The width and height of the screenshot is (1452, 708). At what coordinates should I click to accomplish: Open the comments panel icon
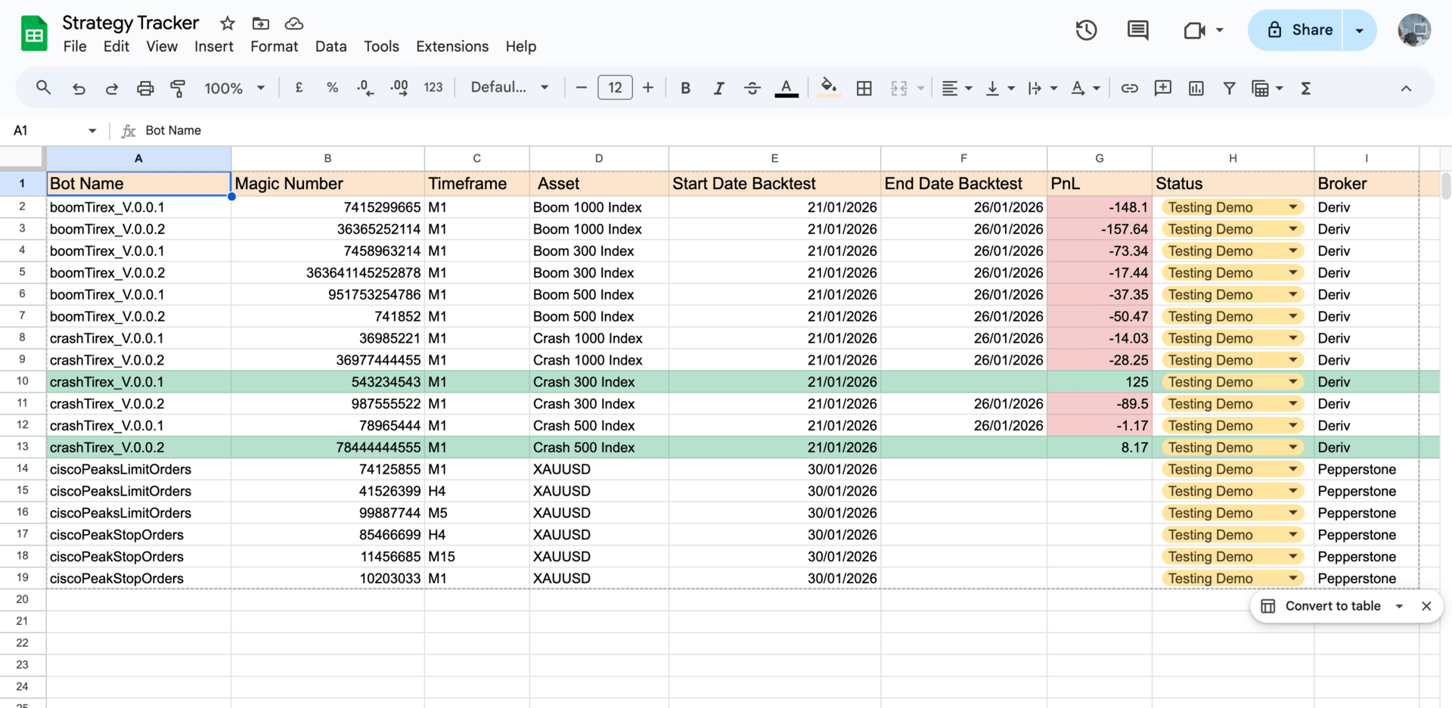point(1137,30)
